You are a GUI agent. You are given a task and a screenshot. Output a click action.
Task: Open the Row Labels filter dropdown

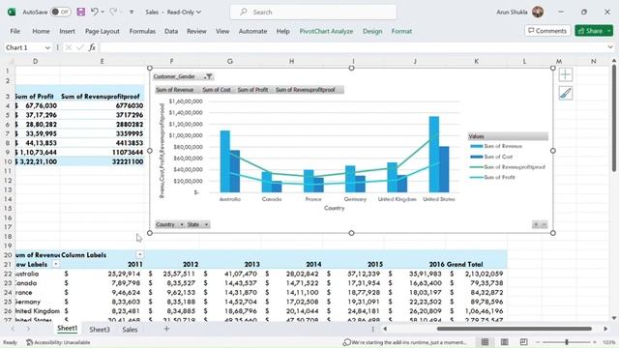point(56,264)
